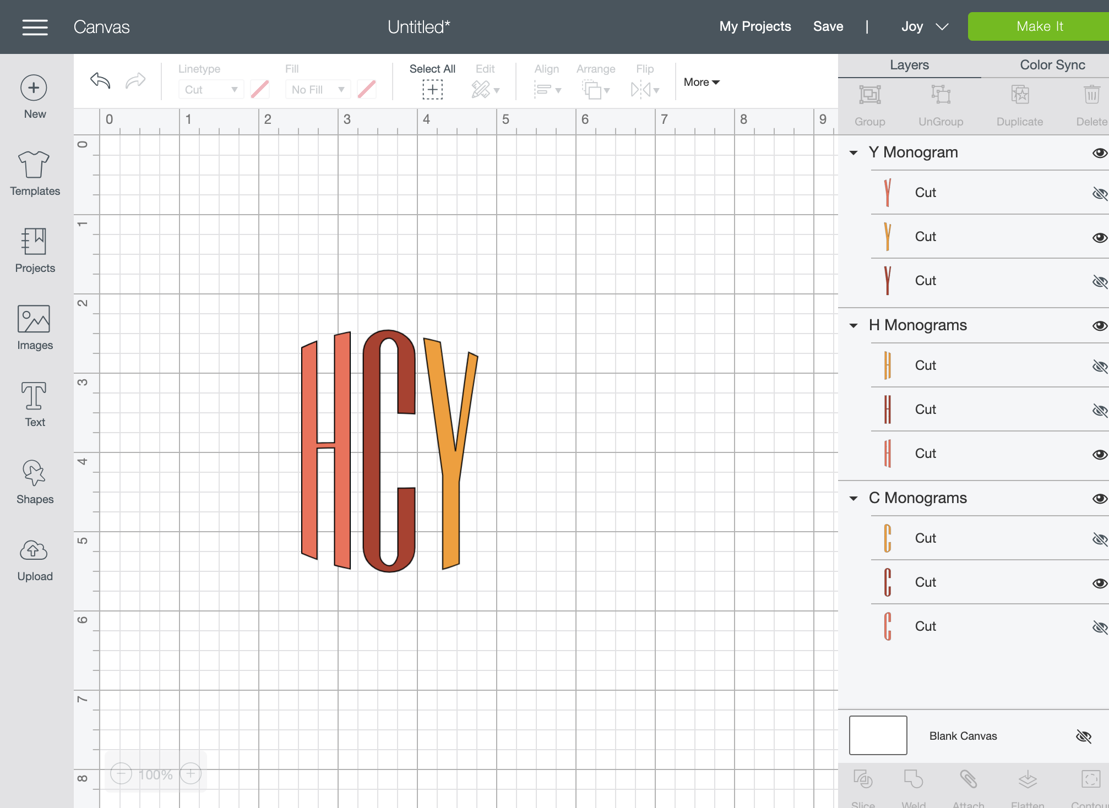The image size is (1109, 808).
Task: Hide the second C Monograms Cut layer
Action: (1100, 583)
